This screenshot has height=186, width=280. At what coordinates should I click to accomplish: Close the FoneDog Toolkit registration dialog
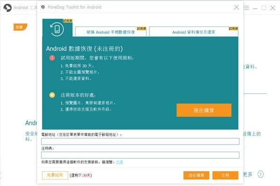237,7
